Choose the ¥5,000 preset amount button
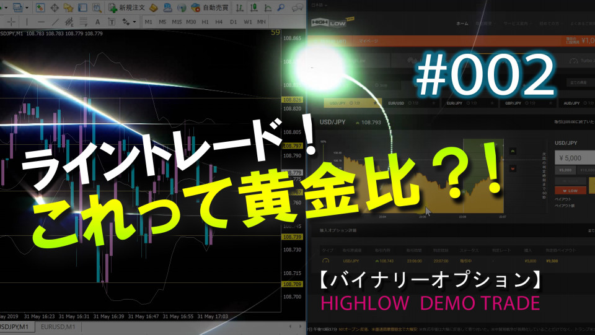595x335 pixels. click(565, 170)
